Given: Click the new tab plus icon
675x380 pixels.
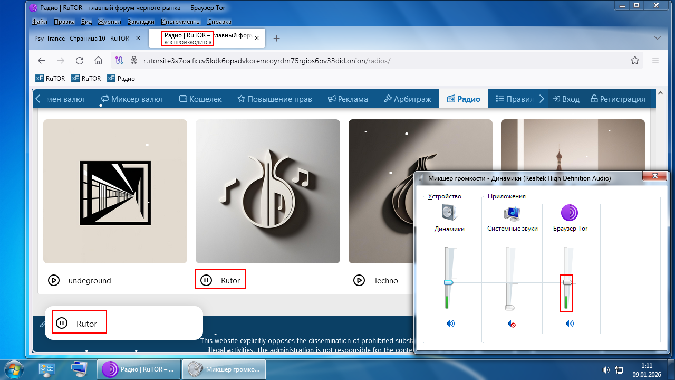Looking at the screenshot, I should click(276, 39).
